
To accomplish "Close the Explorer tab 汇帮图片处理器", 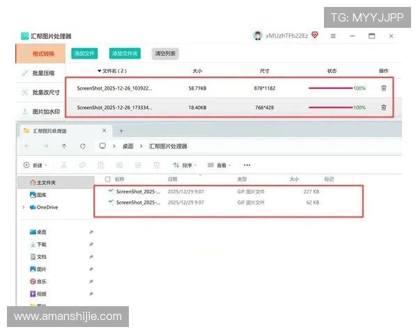I will point(104,131).
